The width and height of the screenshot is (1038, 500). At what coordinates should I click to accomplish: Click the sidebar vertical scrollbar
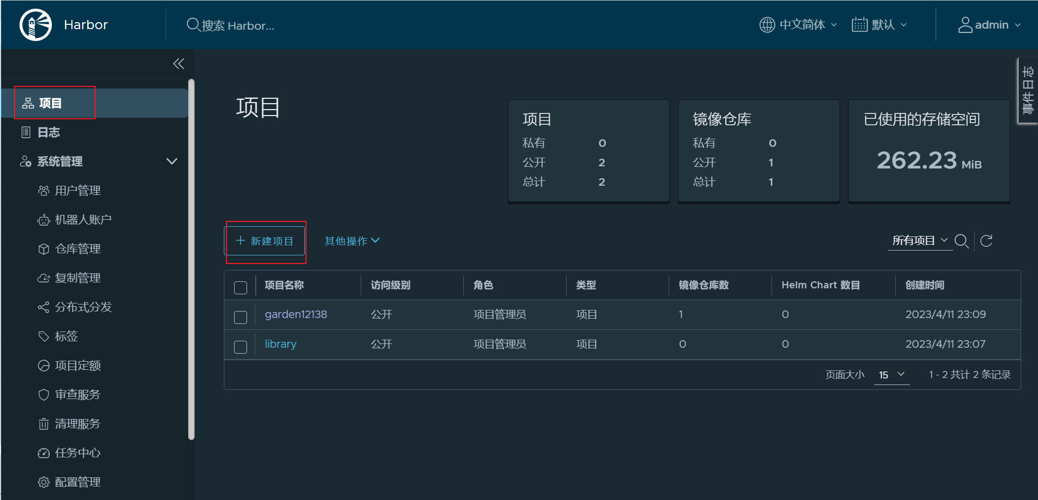(x=191, y=259)
